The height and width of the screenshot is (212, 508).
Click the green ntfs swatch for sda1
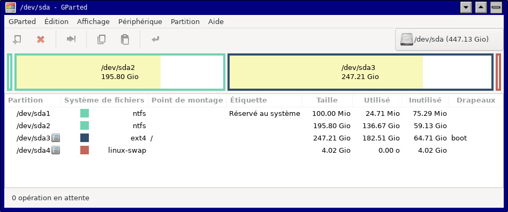pyautogui.click(x=85, y=113)
